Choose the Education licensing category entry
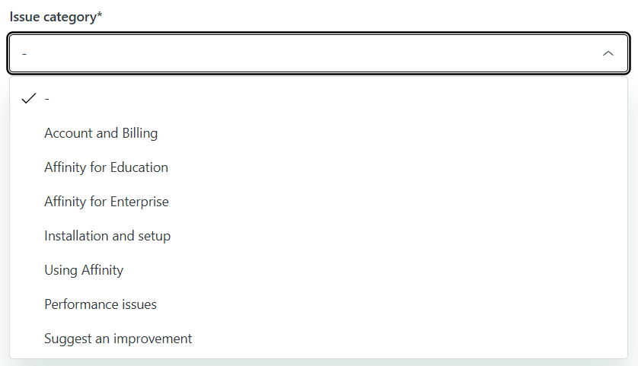 [x=106, y=167]
